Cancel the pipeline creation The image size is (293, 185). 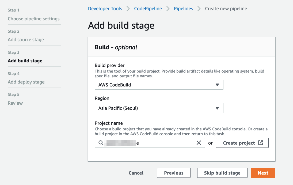[x=136, y=173]
